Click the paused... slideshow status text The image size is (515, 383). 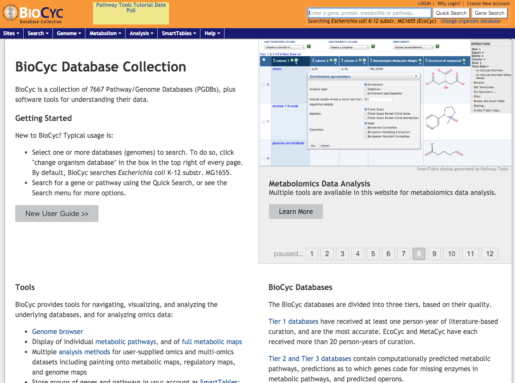click(x=288, y=254)
